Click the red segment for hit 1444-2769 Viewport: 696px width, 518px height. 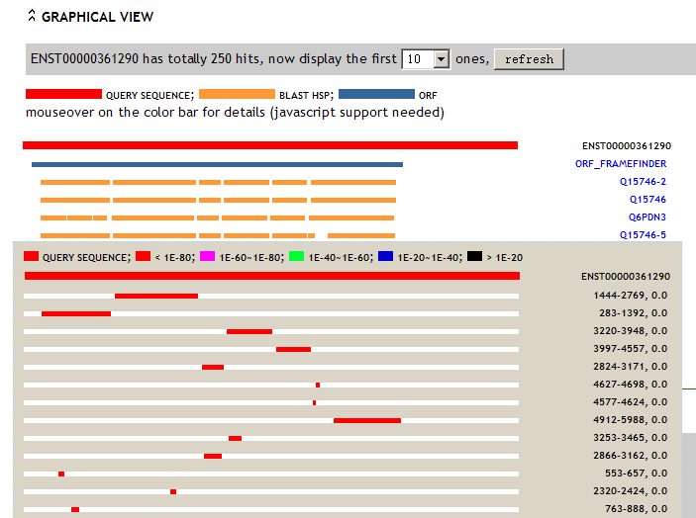pos(156,296)
